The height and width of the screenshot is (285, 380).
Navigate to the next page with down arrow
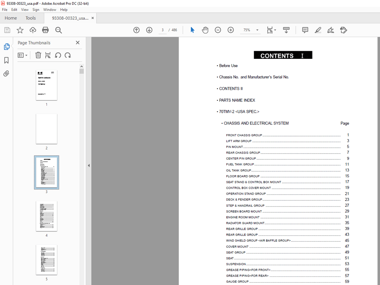pyautogui.click(x=149, y=30)
